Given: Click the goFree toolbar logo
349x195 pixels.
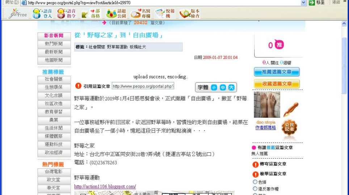Looking at the screenshot, I should point(18,14).
